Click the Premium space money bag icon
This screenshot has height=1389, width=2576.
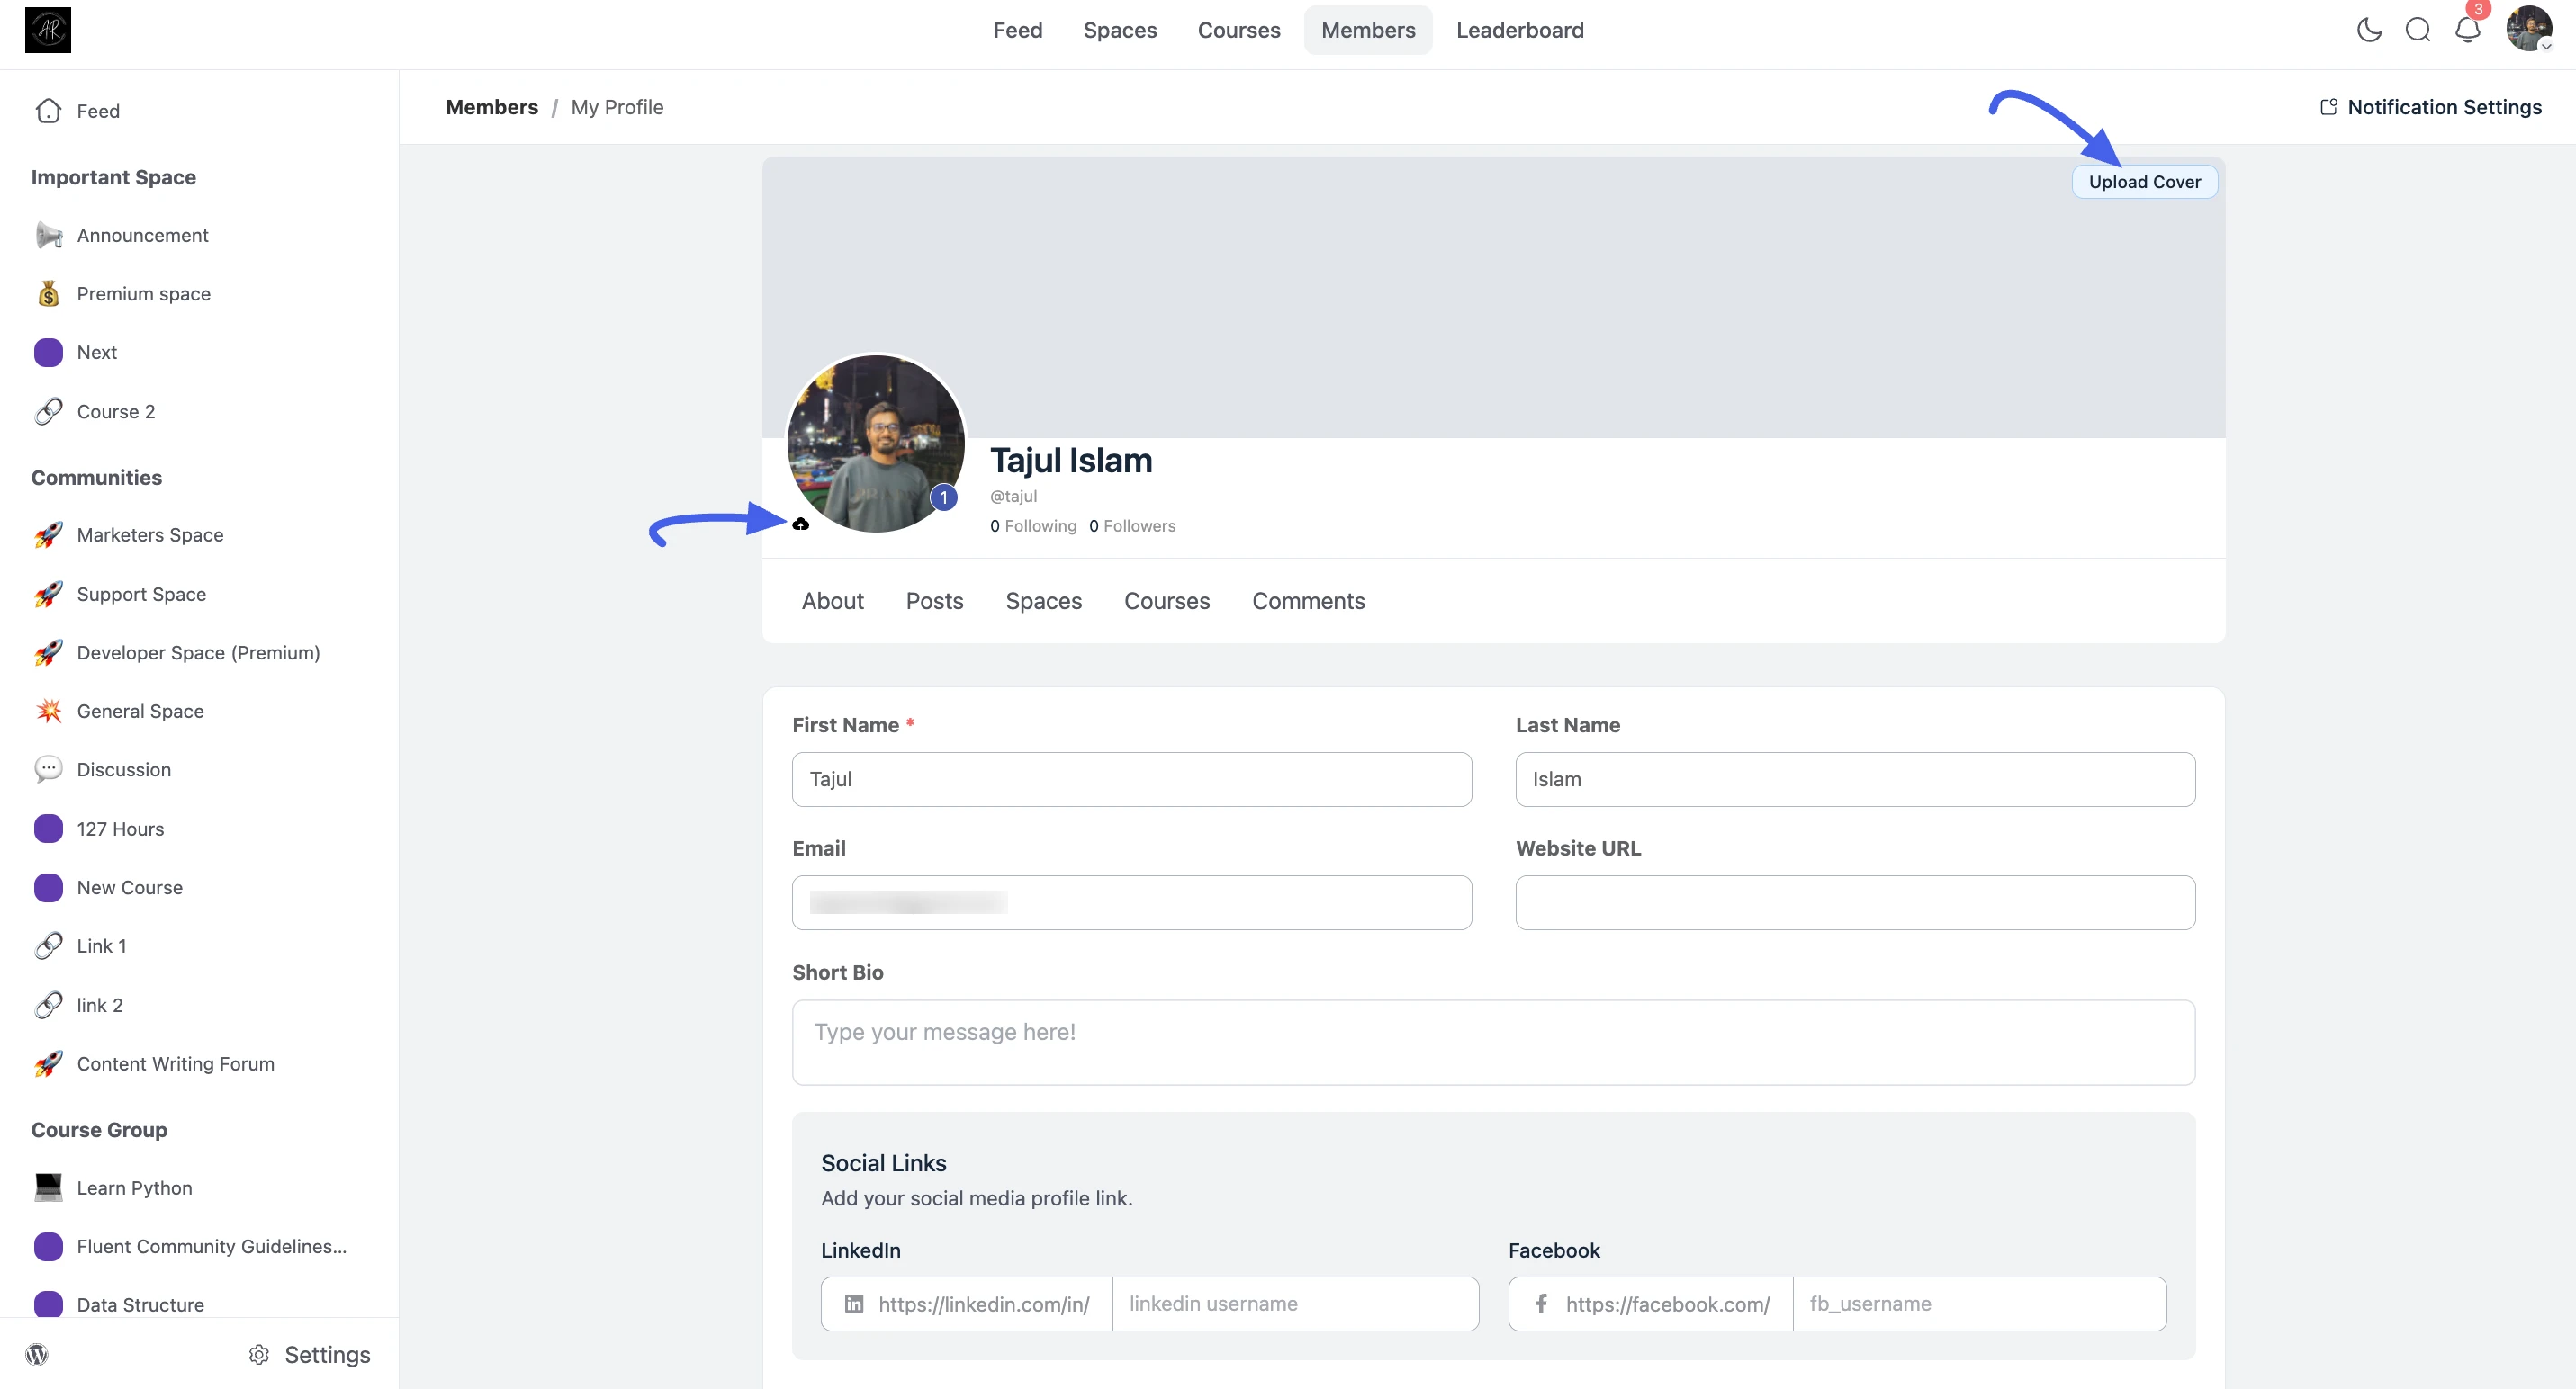[x=48, y=294]
